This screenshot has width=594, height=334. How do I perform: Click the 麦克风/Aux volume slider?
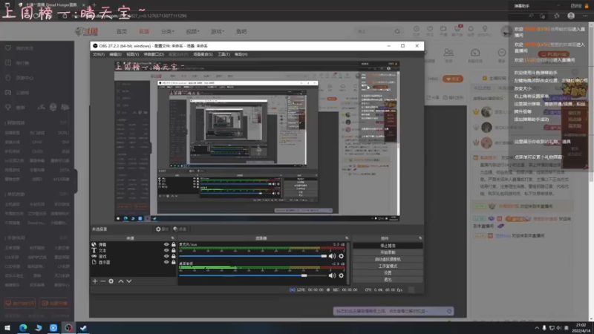(252, 256)
